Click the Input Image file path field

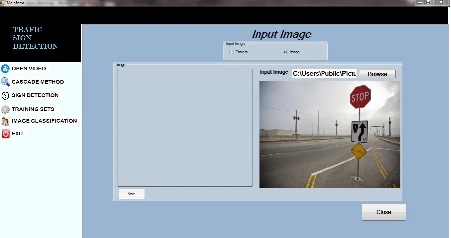pyautogui.click(x=324, y=73)
